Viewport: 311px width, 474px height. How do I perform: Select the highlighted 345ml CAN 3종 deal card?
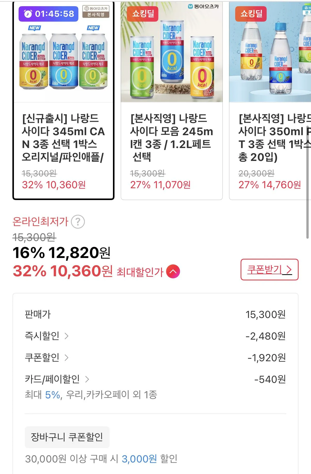[63, 100]
